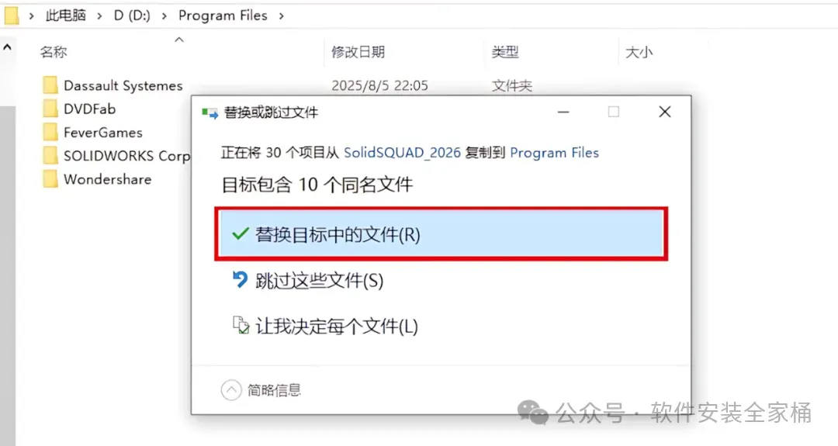This screenshot has width=838, height=446.
Task: Click the Program Files breadcrumb segment
Action: [223, 16]
